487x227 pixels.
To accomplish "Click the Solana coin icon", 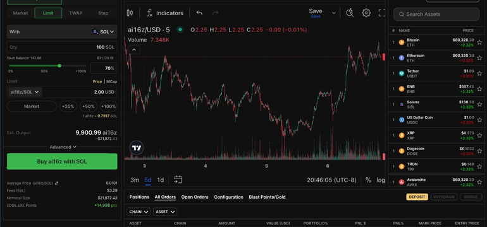I will (x=402, y=105).
